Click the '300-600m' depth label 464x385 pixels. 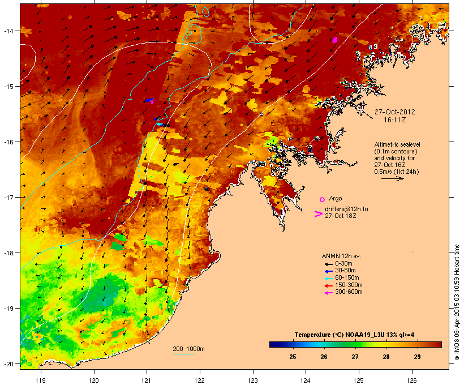(349, 292)
